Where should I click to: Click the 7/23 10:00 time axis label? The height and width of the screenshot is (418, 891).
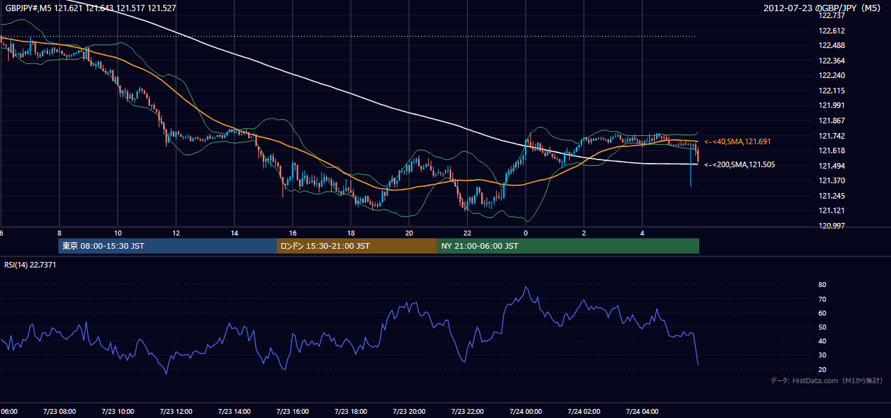click(x=117, y=411)
